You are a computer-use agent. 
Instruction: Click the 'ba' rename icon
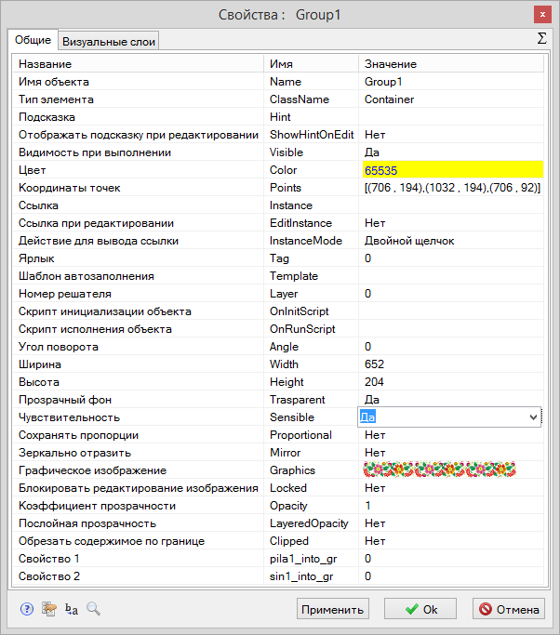(x=72, y=609)
